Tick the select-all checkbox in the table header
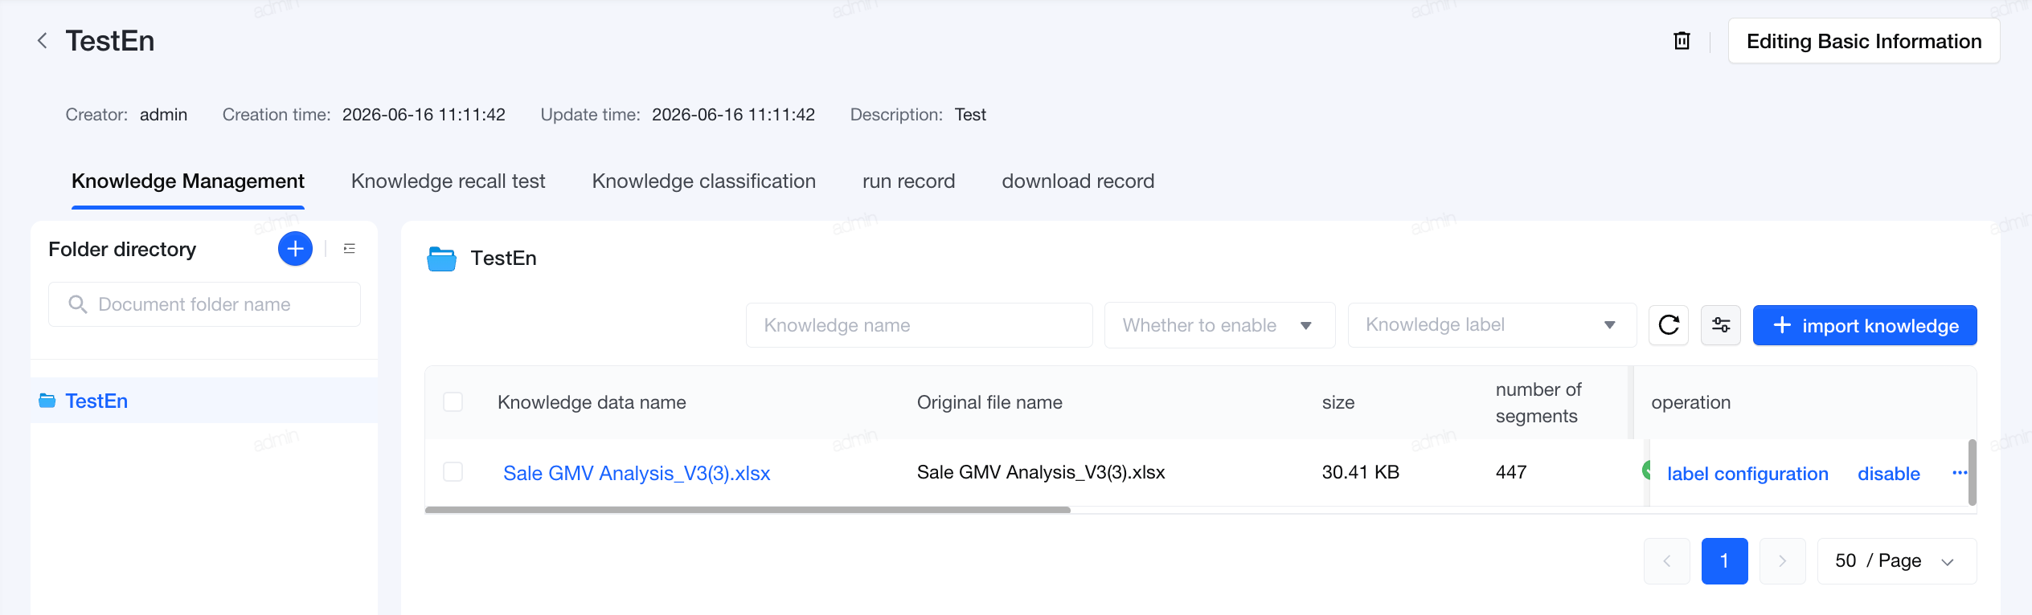This screenshot has width=2032, height=615. 453,402
